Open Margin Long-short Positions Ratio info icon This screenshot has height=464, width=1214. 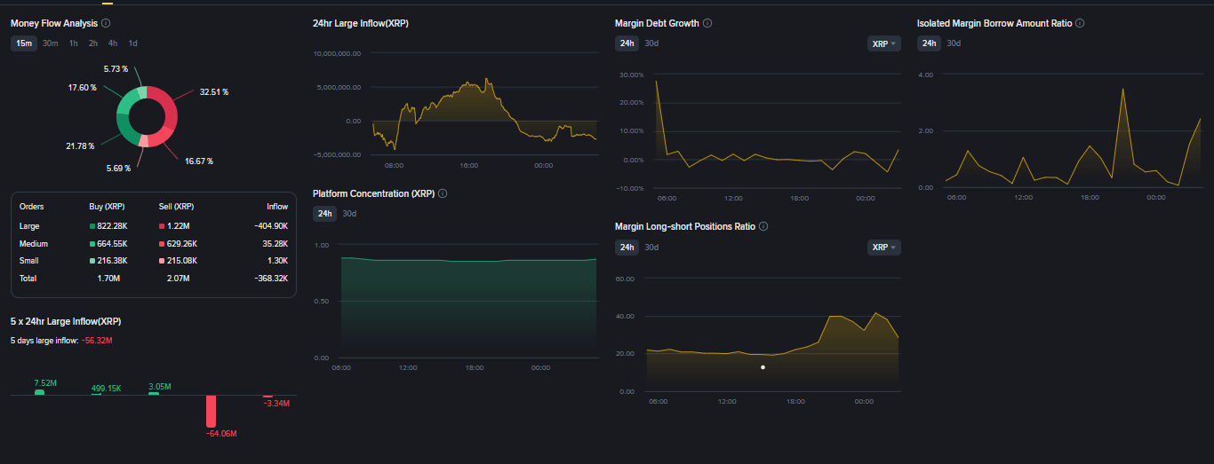pyautogui.click(x=763, y=226)
